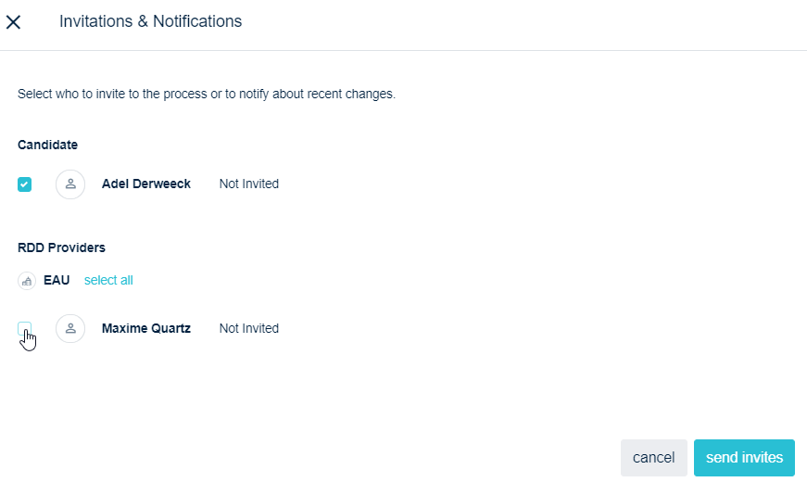Viewport: 807px width, 482px height.
Task: Select the Adel Derweeck name label
Action: click(146, 184)
